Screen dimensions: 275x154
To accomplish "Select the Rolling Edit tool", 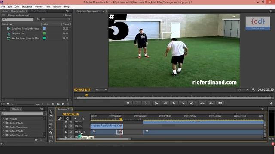I will pyautogui.click(x=51, y=124).
